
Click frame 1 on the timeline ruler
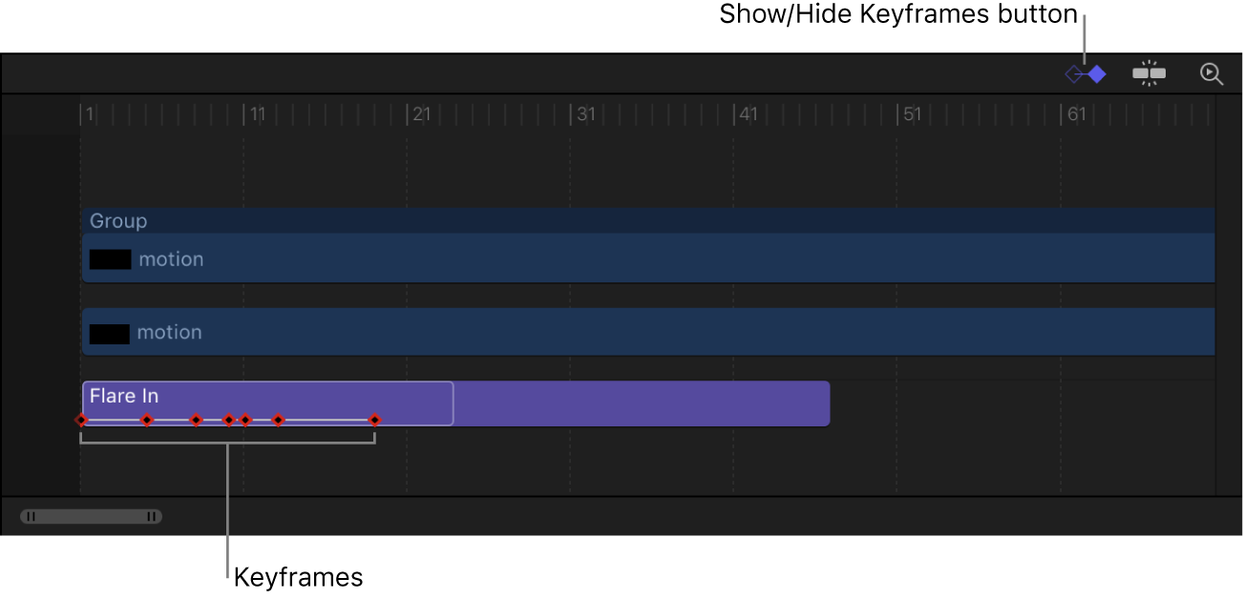pos(86,114)
